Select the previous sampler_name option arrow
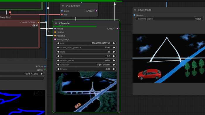 [58, 60]
